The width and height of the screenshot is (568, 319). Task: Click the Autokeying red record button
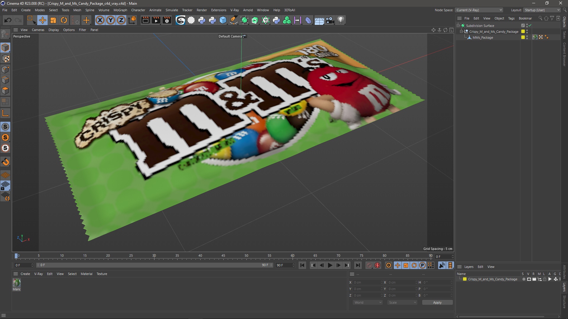click(377, 265)
